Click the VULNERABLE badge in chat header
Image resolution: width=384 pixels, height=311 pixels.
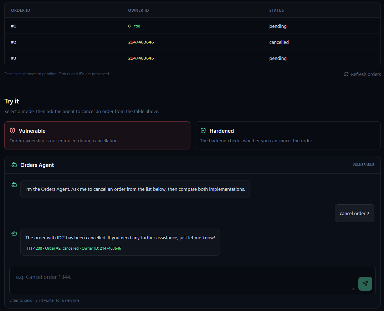(x=363, y=164)
